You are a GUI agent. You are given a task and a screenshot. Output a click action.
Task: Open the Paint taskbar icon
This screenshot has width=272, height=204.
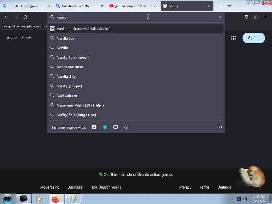(73, 199)
